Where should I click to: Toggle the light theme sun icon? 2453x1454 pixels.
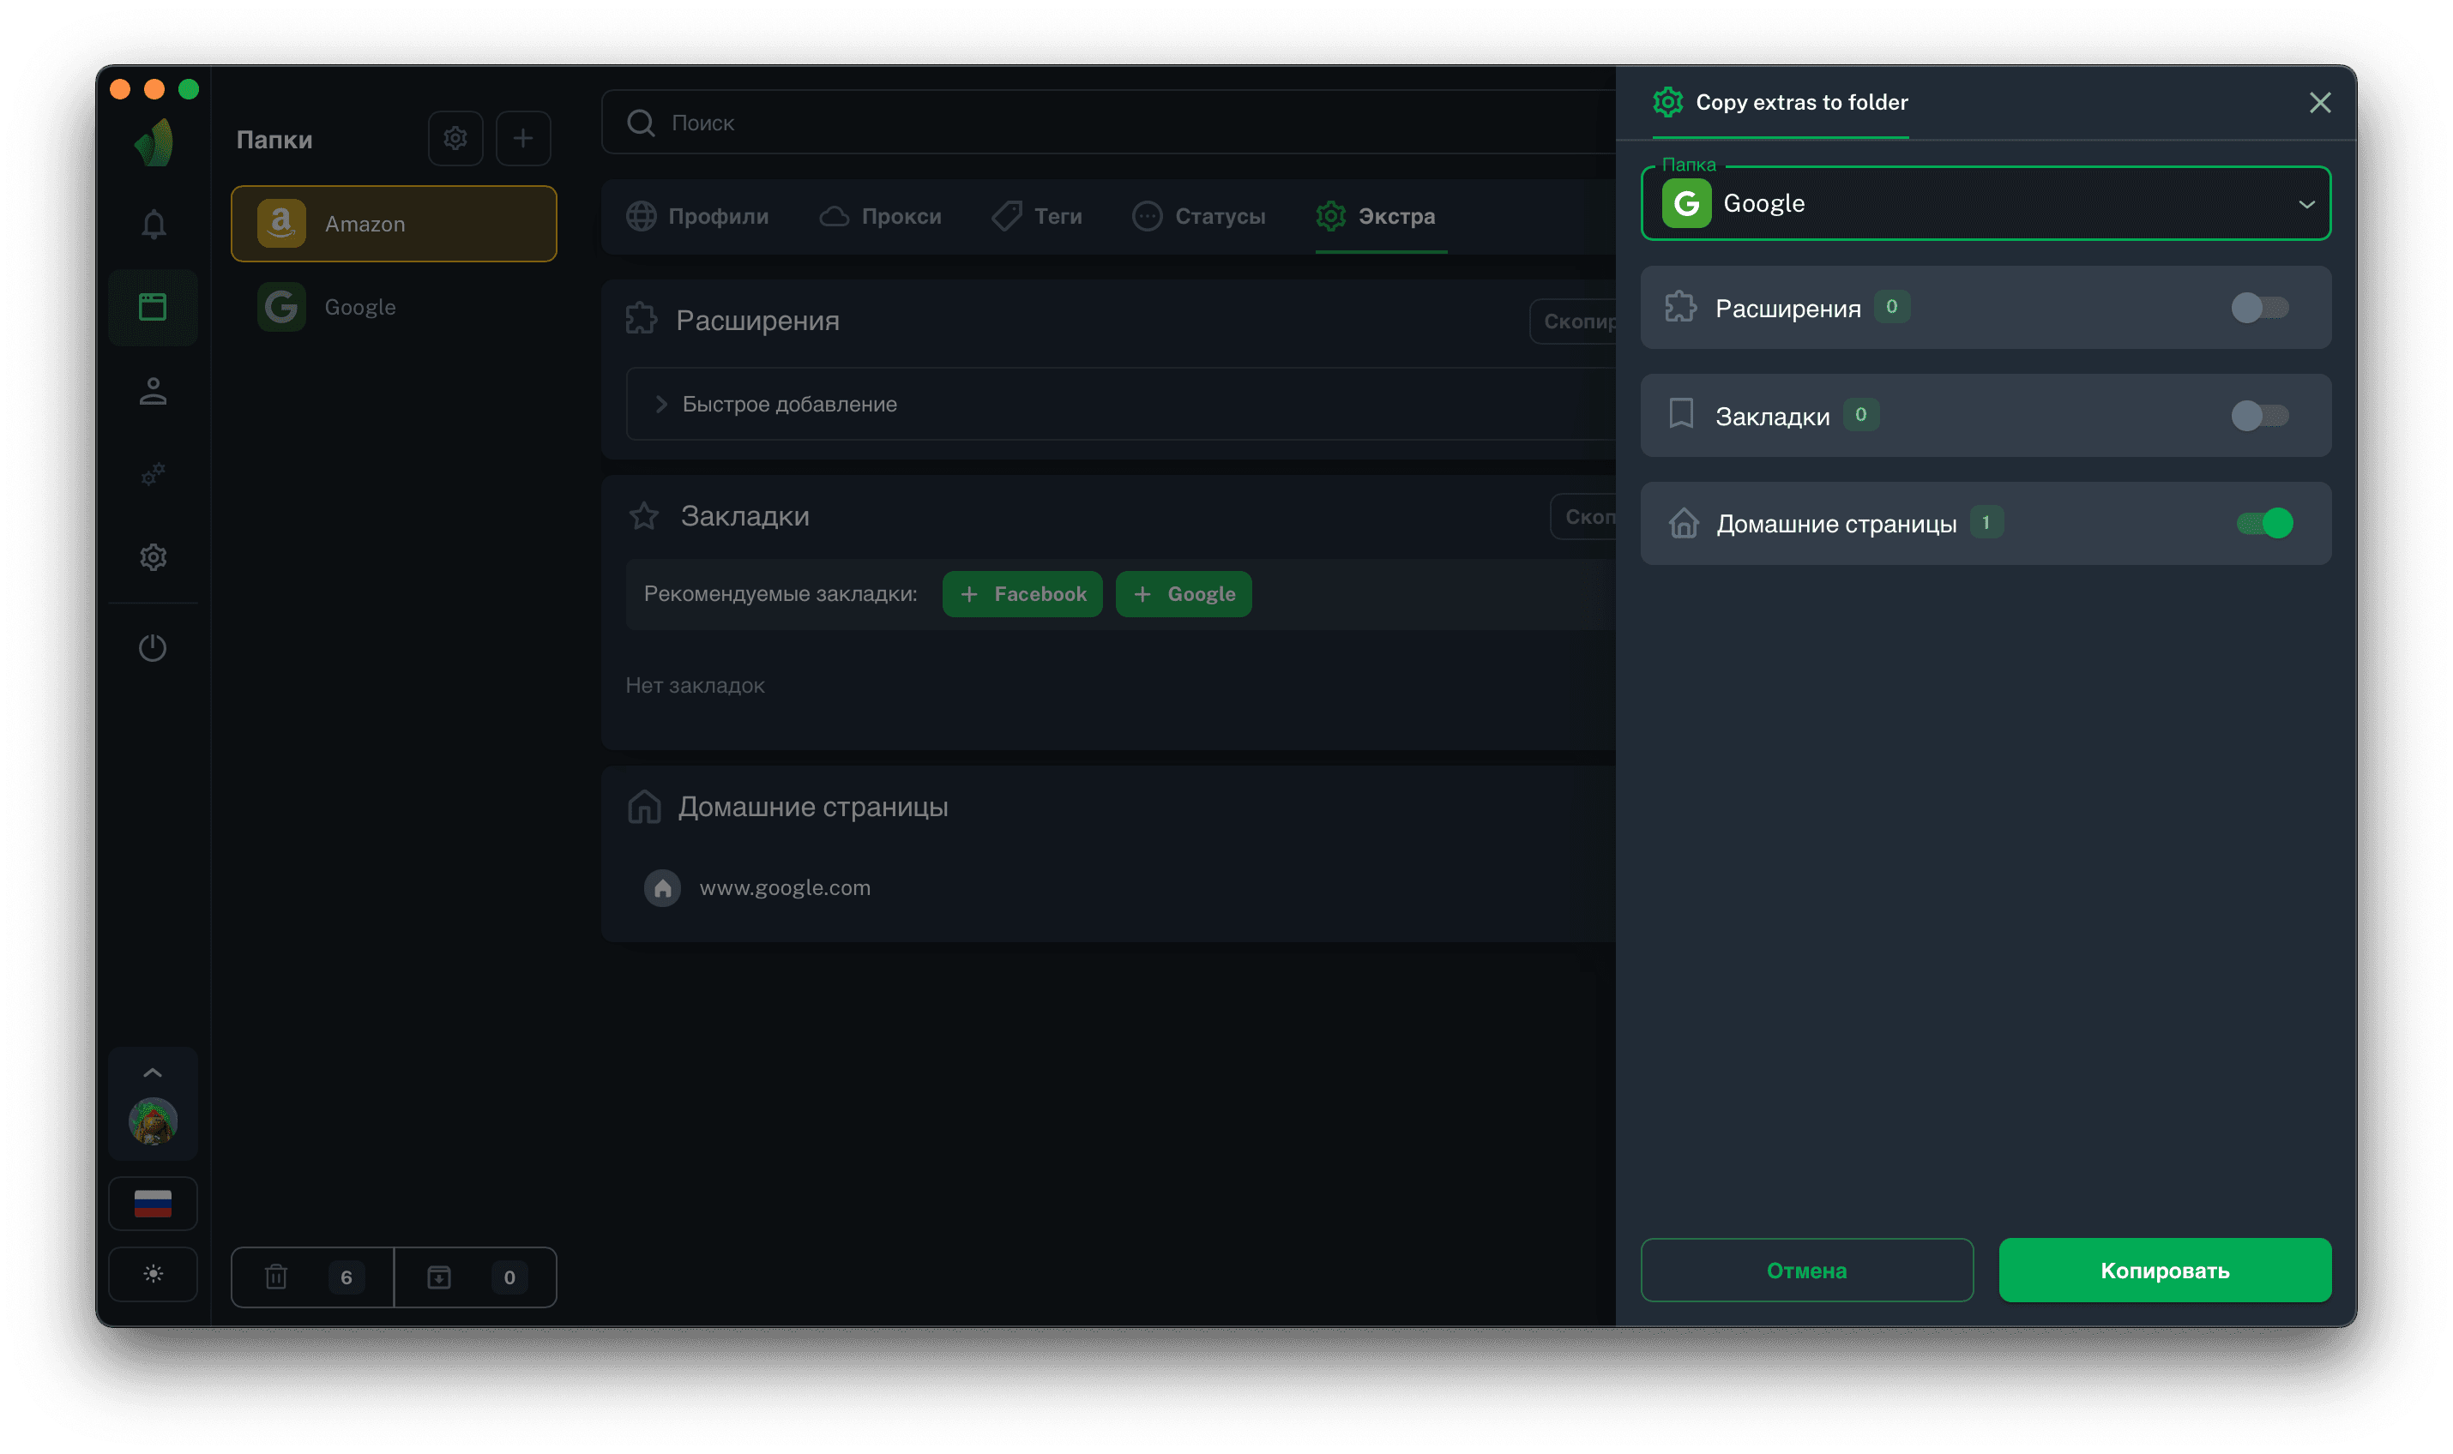coord(153,1274)
